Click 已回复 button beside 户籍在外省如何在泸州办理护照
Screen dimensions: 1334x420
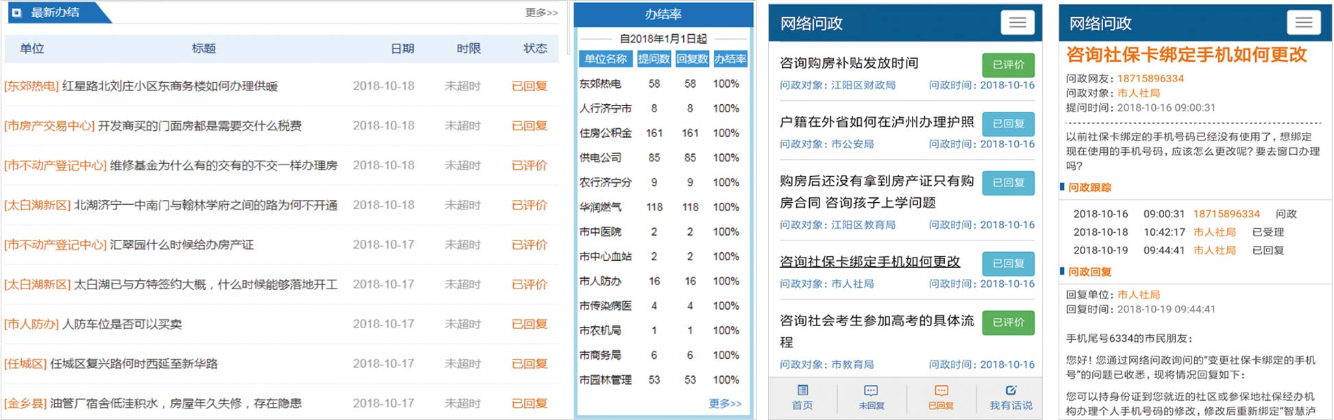pyautogui.click(x=1008, y=123)
